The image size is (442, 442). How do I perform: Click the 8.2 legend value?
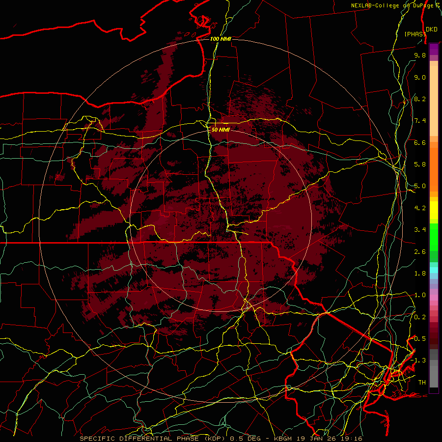[420, 99]
